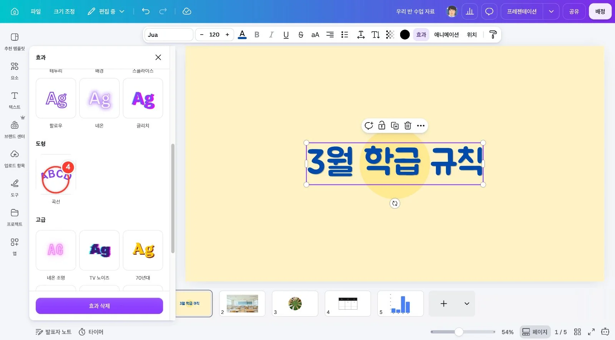Redo the last action

click(x=163, y=11)
